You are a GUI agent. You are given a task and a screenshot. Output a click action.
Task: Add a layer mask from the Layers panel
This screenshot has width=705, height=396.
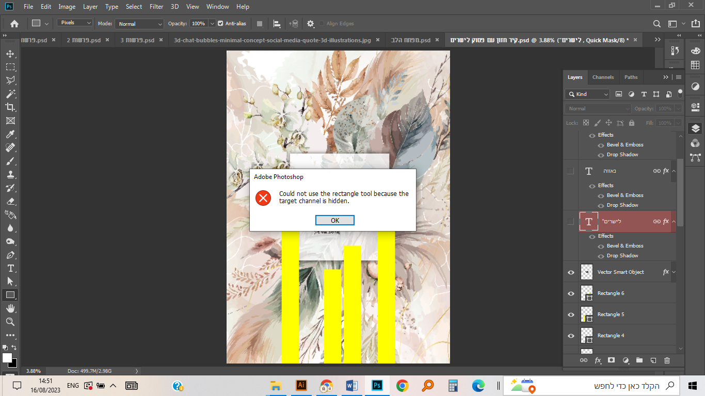[x=611, y=360]
